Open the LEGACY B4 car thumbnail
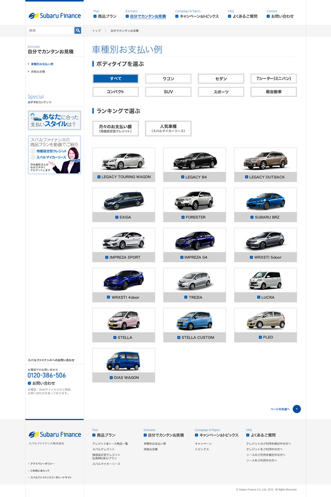This screenshot has width=331, height=497. pyautogui.click(x=194, y=165)
